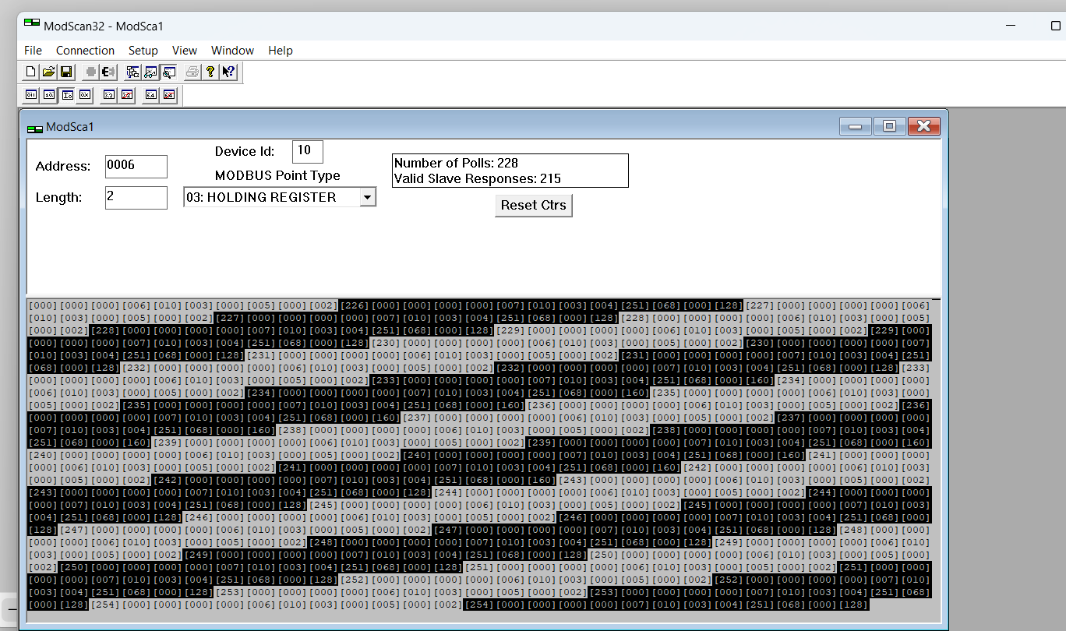Click the disconnect plug icon
This screenshot has height=631, width=1066.
coord(108,72)
